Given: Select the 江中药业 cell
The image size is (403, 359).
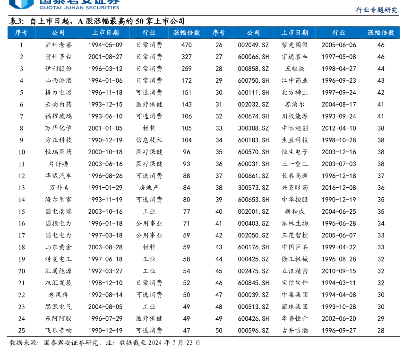Looking at the screenshot, I should [x=295, y=80].
